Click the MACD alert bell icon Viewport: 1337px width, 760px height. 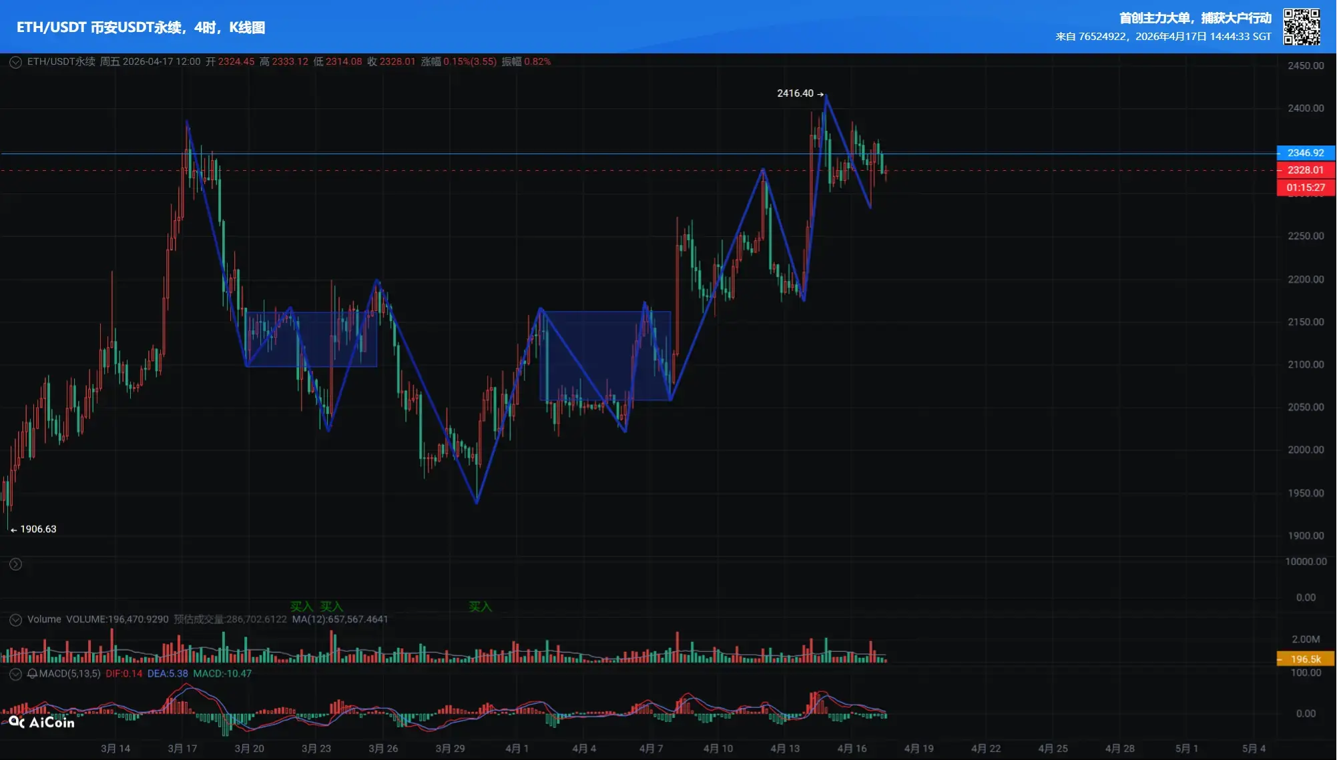pyautogui.click(x=32, y=674)
